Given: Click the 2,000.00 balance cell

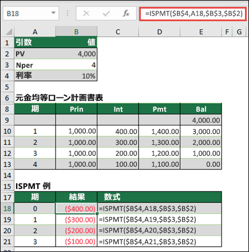Looking at the screenshot, I should [x=201, y=142].
